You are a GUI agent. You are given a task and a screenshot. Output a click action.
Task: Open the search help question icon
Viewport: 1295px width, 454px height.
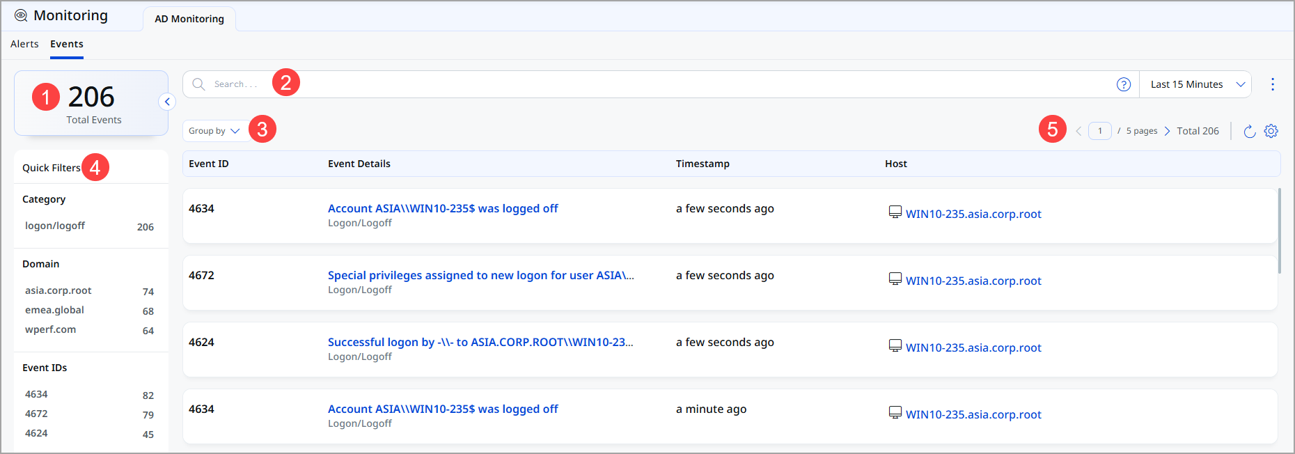point(1124,84)
